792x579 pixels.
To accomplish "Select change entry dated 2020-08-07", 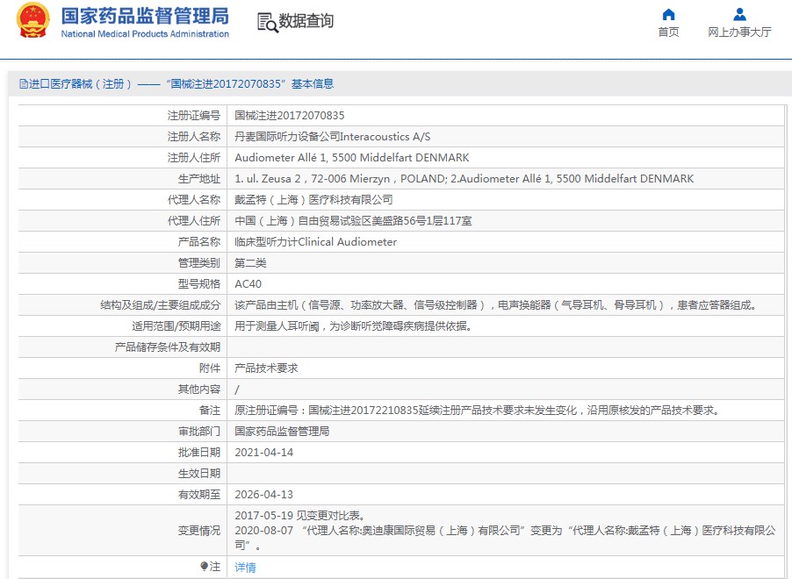I will [x=505, y=538].
